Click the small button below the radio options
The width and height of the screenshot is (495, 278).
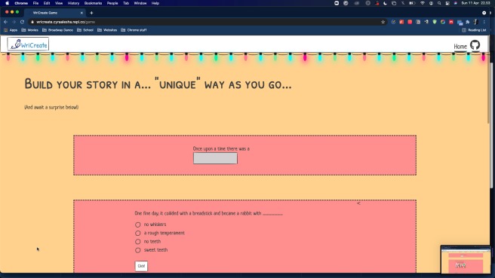point(141,266)
